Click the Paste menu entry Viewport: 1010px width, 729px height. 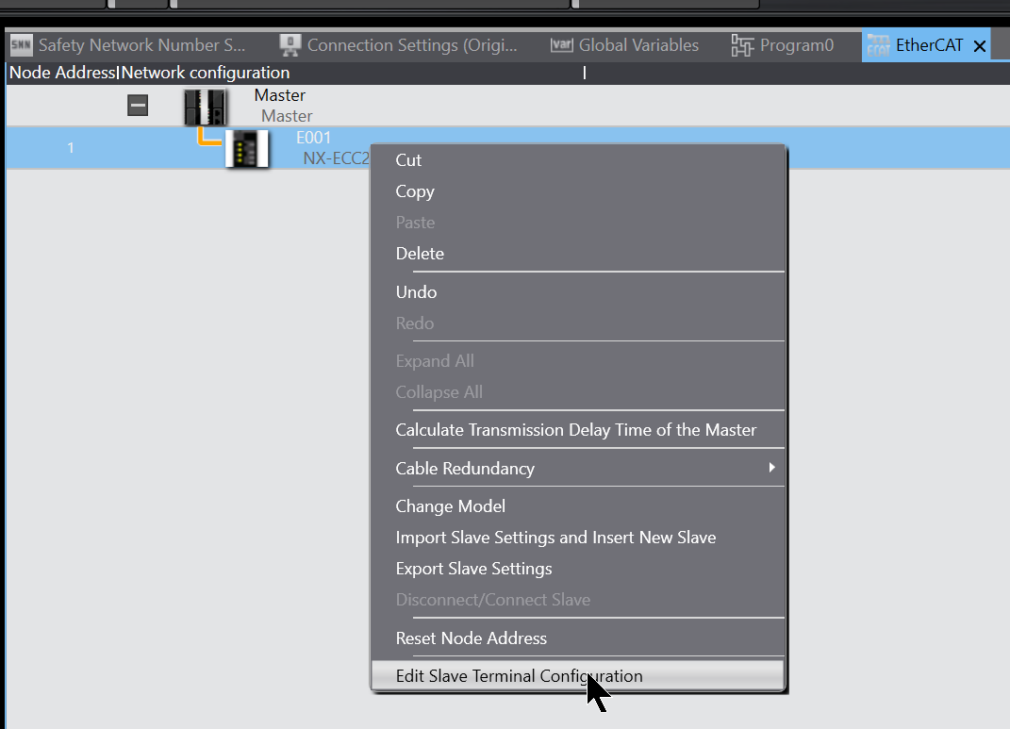[x=578, y=223]
